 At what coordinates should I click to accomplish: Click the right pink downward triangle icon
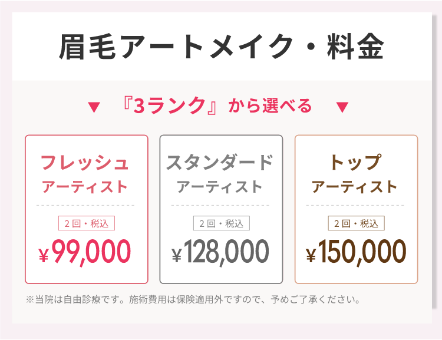(342, 107)
